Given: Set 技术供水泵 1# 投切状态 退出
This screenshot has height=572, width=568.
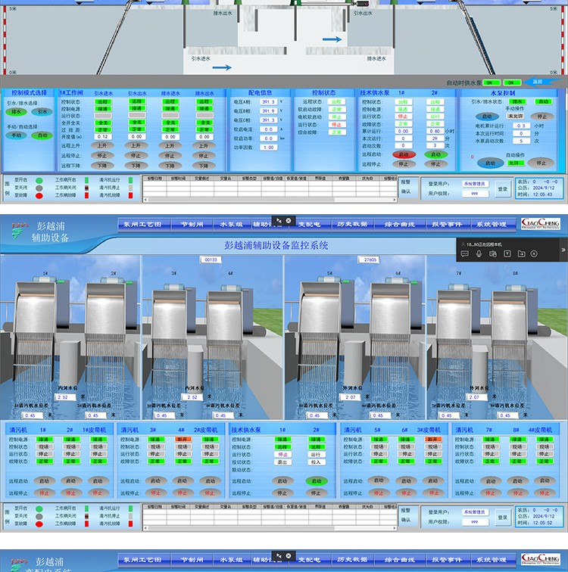Looking at the screenshot, I should (x=282, y=462).
